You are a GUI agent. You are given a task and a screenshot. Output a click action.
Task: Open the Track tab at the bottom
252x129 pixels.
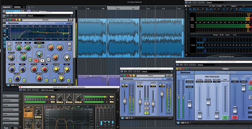pos(6,128)
